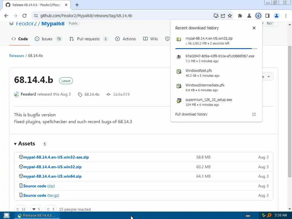This screenshot has height=219, width=292.
Task: Open the site information icon in address bar
Action: pyautogui.click(x=36, y=16)
